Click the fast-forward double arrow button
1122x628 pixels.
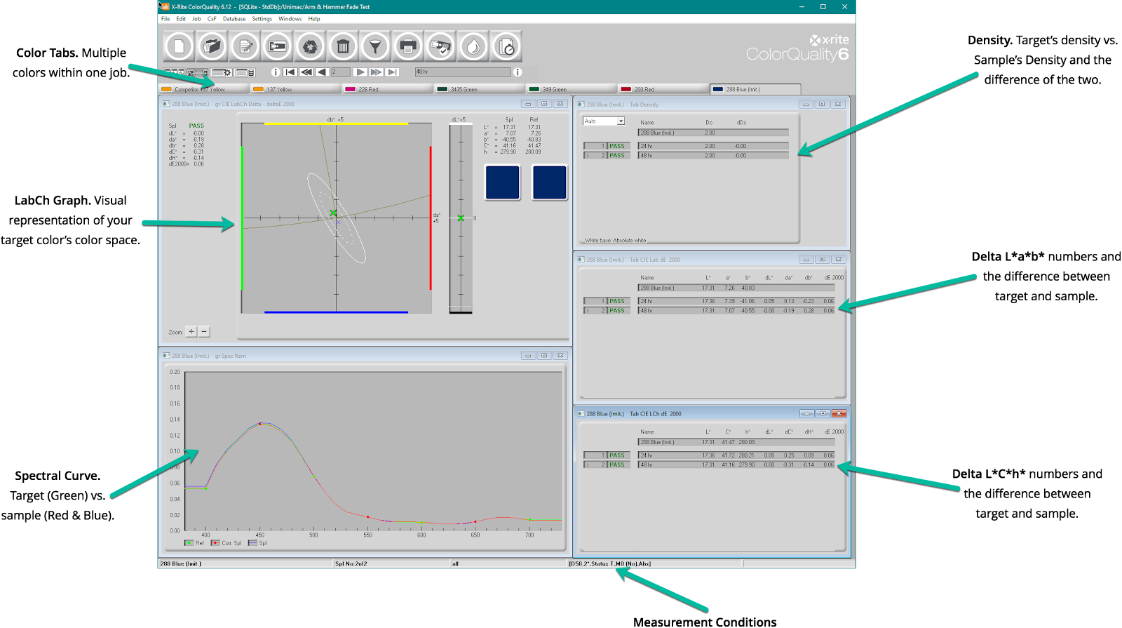(x=376, y=72)
